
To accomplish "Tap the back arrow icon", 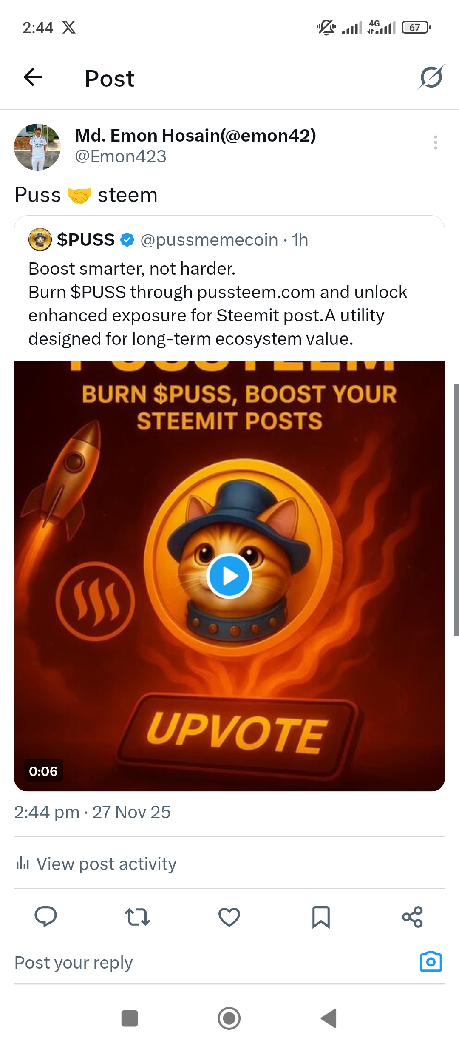I will pyautogui.click(x=33, y=77).
